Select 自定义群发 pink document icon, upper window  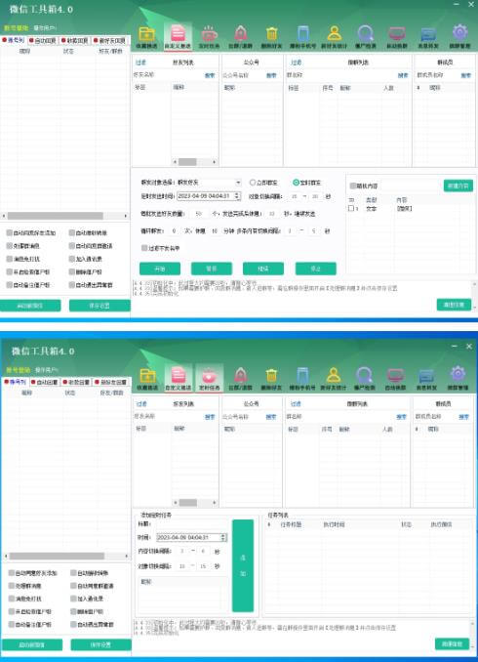tap(178, 36)
